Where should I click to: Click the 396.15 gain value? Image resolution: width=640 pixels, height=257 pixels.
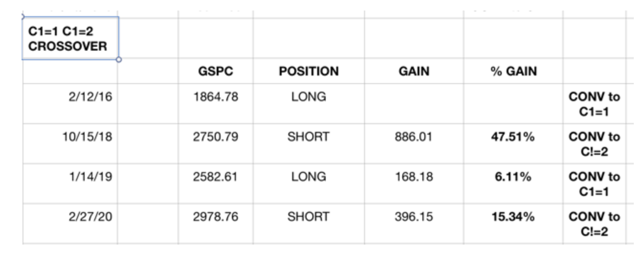tap(414, 217)
